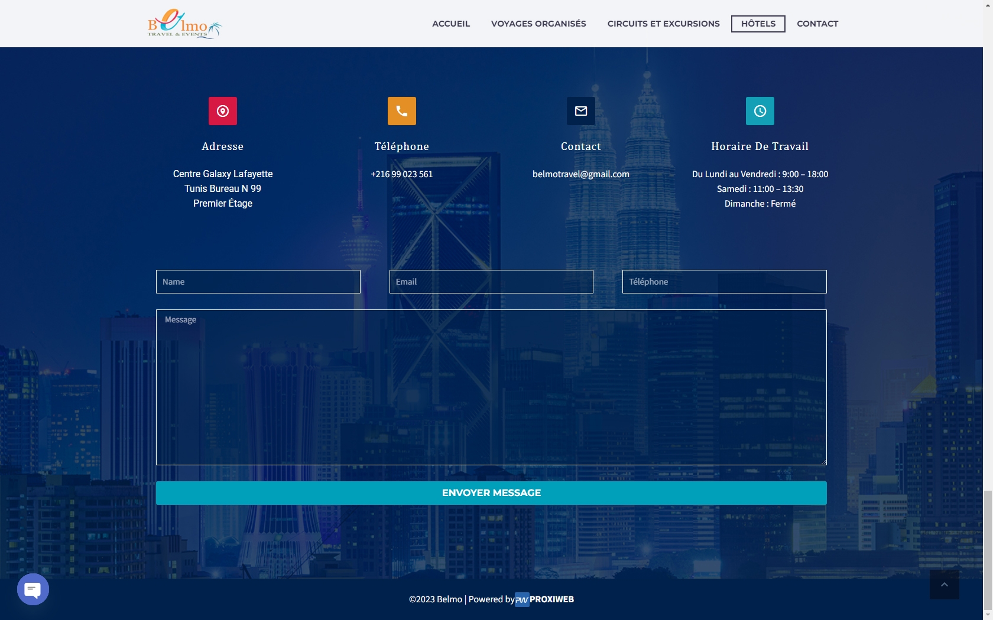
Task: Click the Horaire De Travail heading
Action: click(x=760, y=146)
